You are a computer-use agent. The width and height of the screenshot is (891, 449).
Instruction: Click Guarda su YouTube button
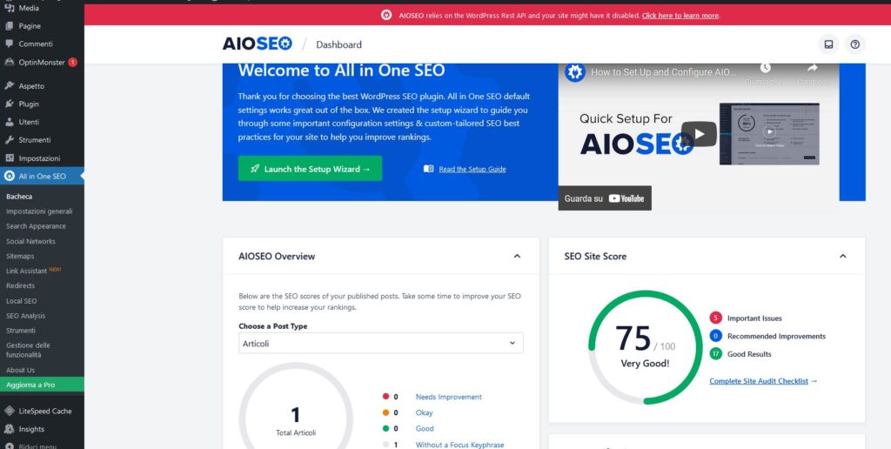(605, 198)
